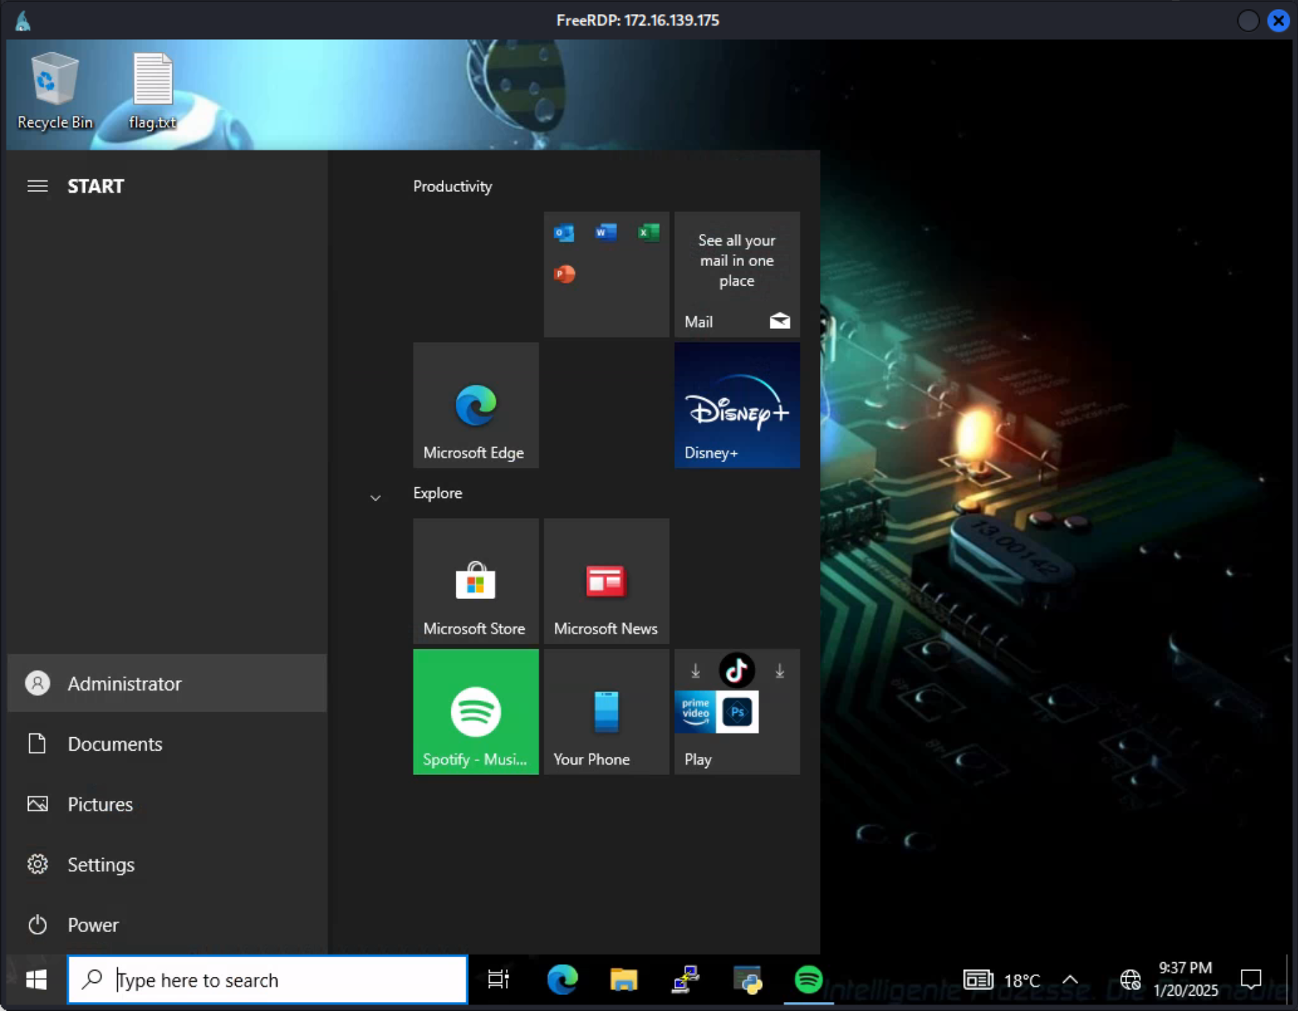
Task: Launch Edge from the taskbar
Action: pyautogui.click(x=562, y=980)
